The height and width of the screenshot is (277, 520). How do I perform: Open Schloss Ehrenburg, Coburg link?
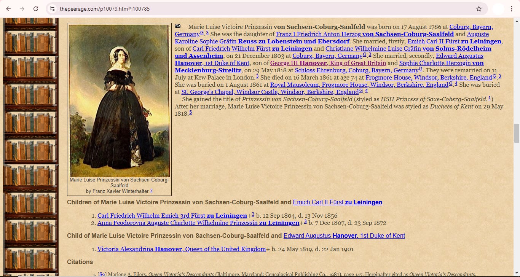click(x=356, y=70)
